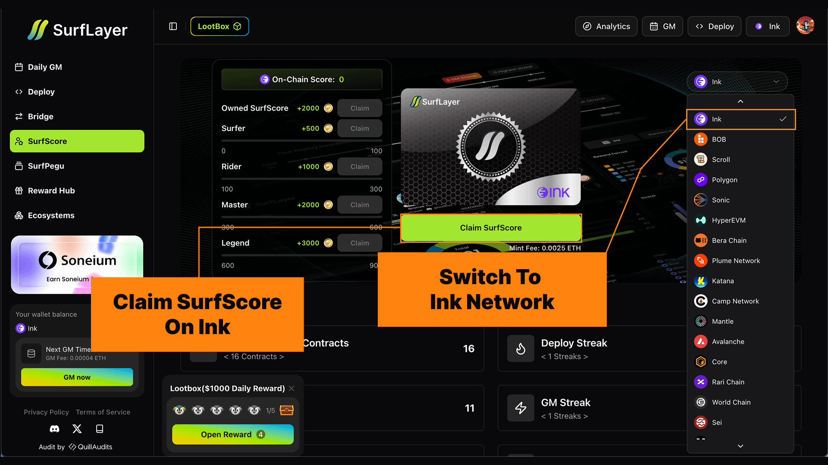828x465 pixels.
Task: Click the Deploy Streak flame icon
Action: click(521, 349)
